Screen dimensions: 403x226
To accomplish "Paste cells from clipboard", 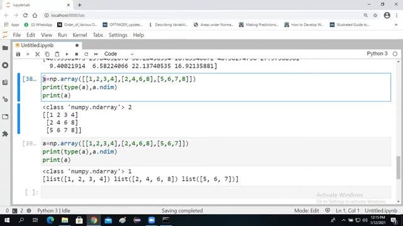I will tap(57, 54).
